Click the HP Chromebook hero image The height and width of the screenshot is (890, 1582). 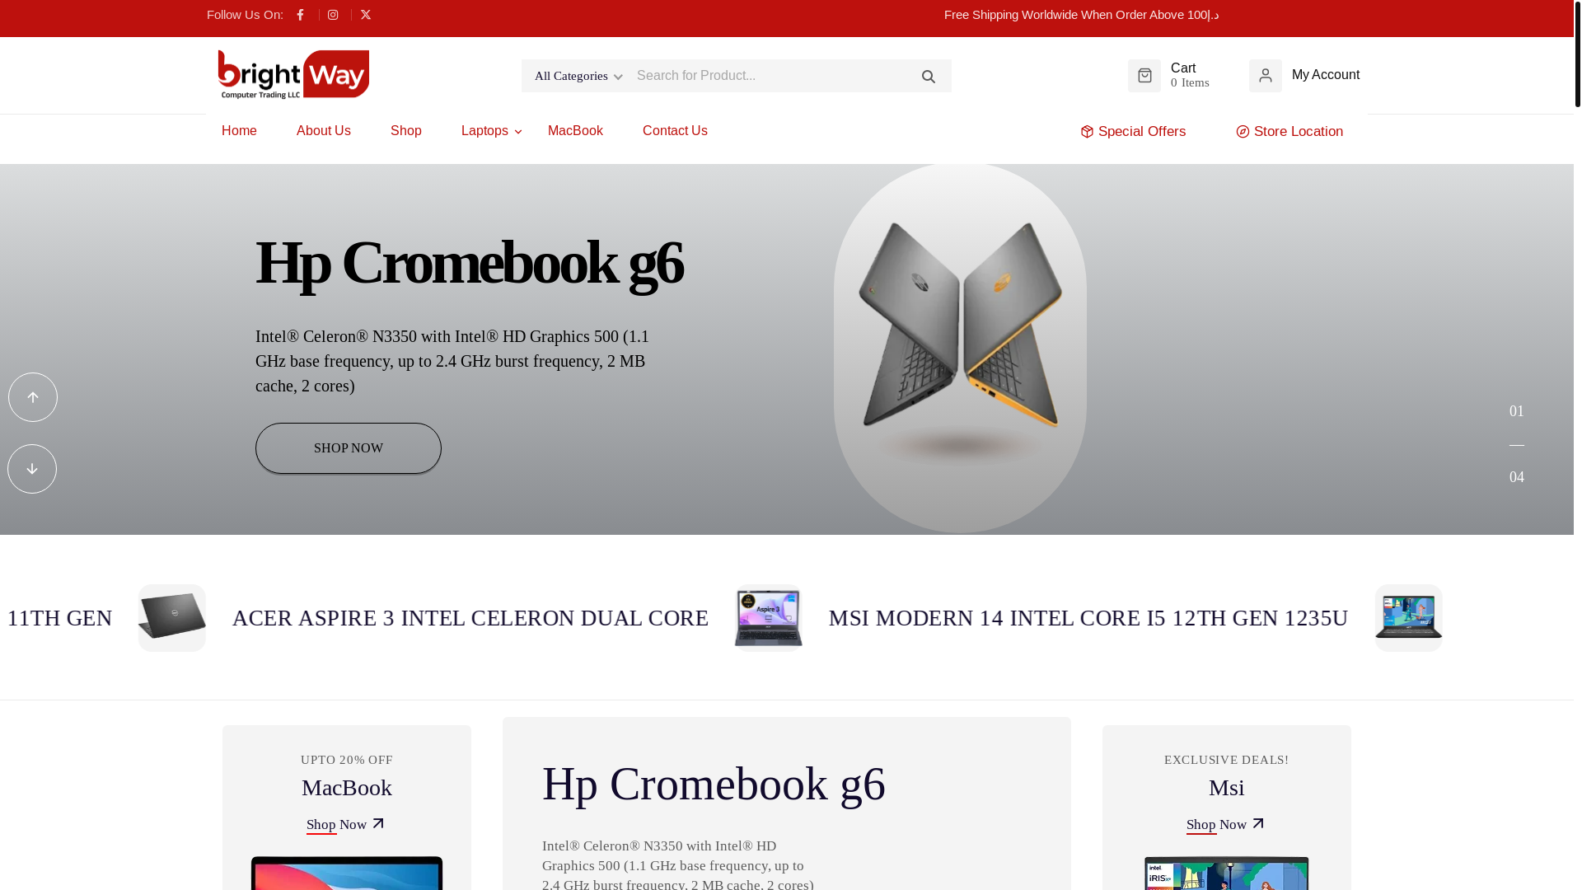(x=960, y=349)
